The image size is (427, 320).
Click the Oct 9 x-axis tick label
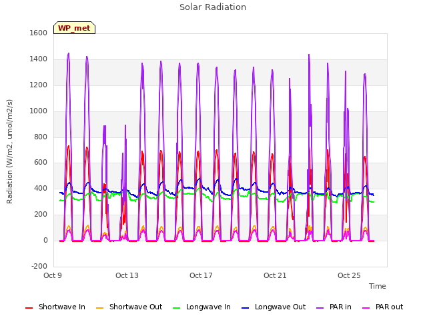[53, 275]
